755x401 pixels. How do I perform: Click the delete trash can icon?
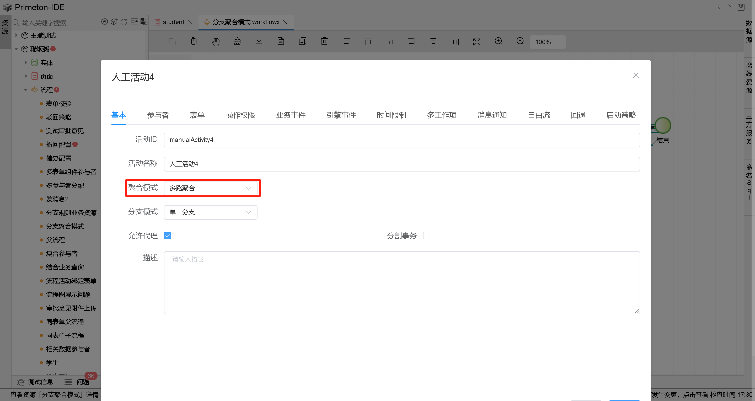[324, 41]
